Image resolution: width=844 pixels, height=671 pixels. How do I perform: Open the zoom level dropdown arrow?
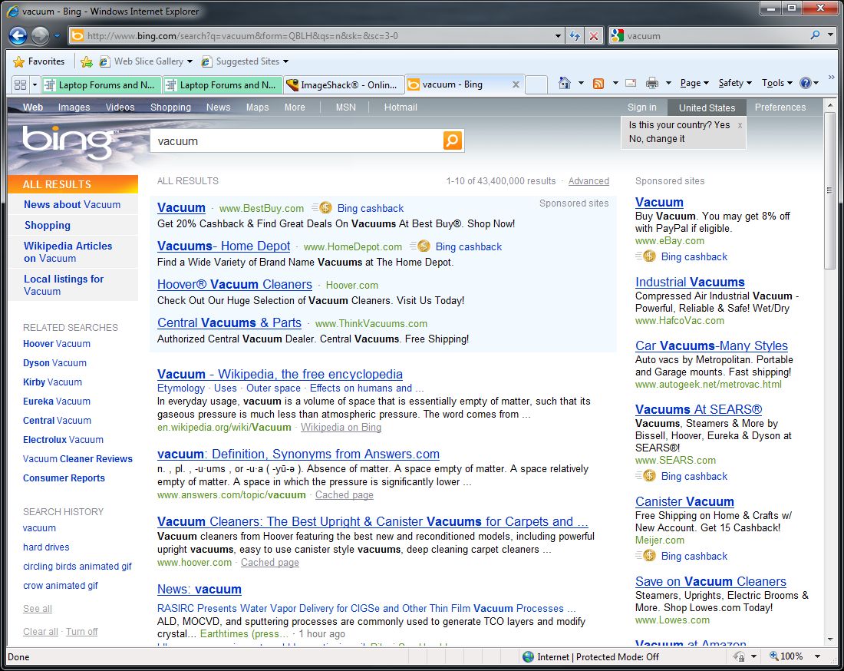coord(818,656)
